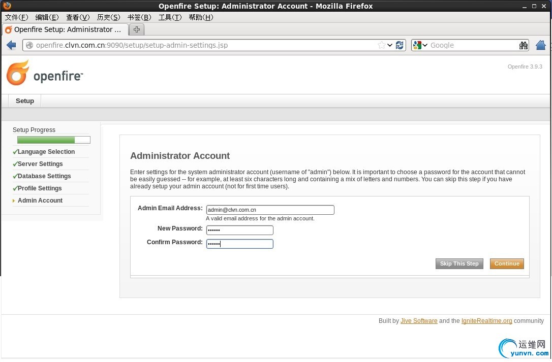This screenshot has width=552, height=362.
Task: Click the New Password field
Action: point(240,230)
